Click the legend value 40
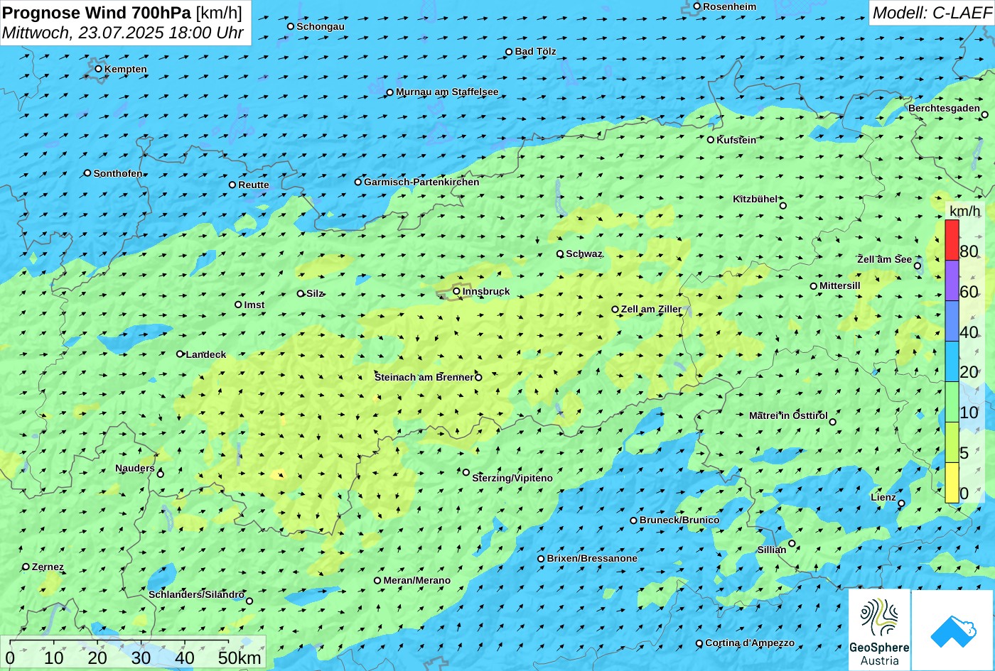Viewport: 995px width, 671px height. point(969,332)
